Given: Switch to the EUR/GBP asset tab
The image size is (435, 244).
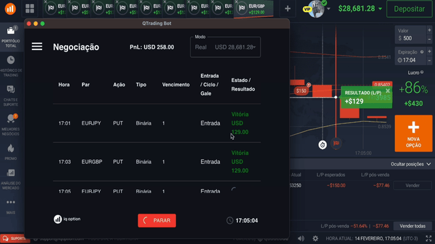Looking at the screenshot, I should pos(254,9).
